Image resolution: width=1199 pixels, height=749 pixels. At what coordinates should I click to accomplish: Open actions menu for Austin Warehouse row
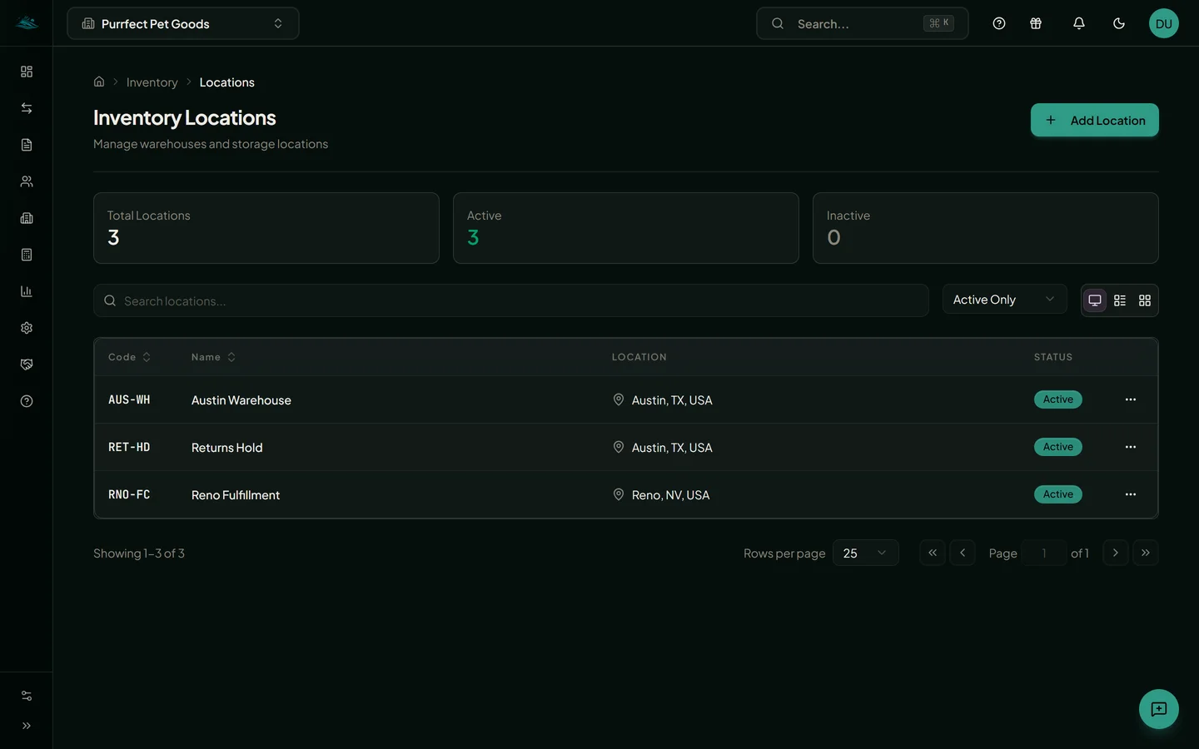[x=1131, y=399]
